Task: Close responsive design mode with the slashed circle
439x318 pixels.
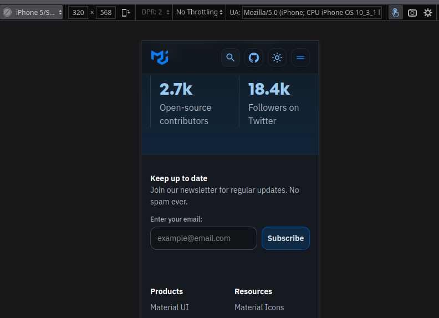Action: point(7,12)
